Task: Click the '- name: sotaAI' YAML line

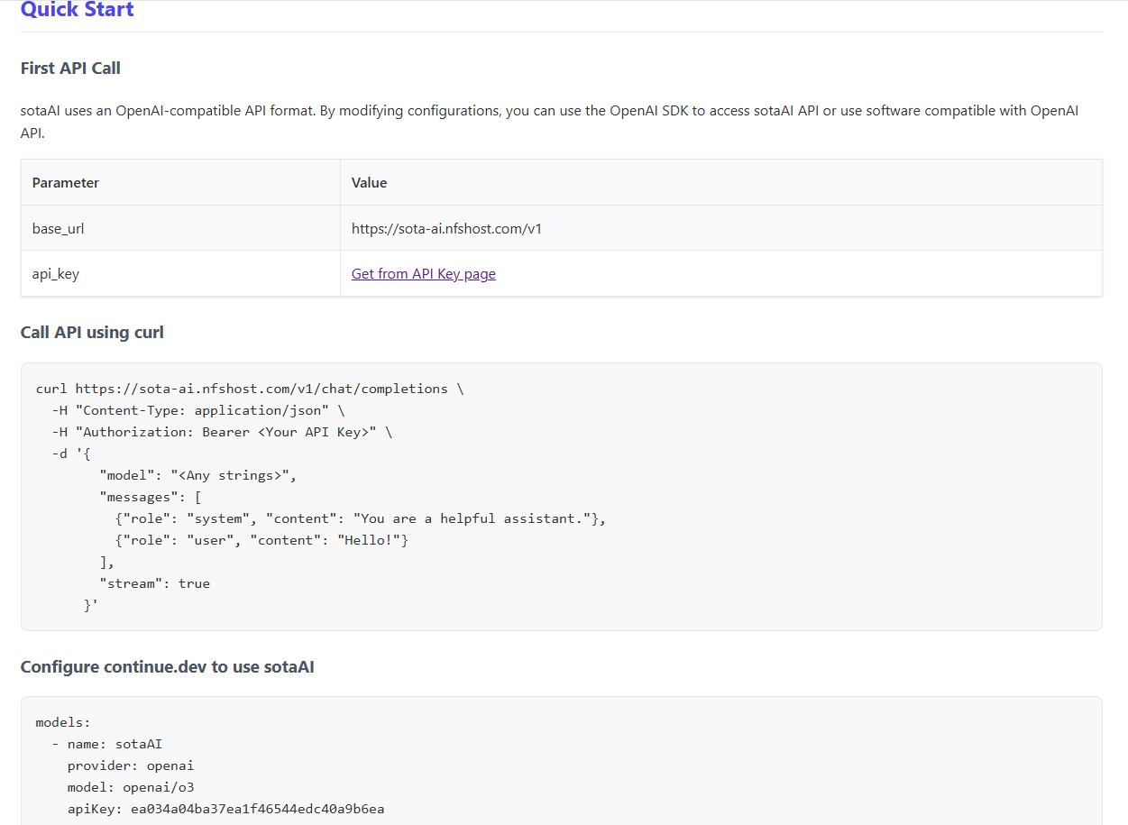Action: tap(107, 744)
